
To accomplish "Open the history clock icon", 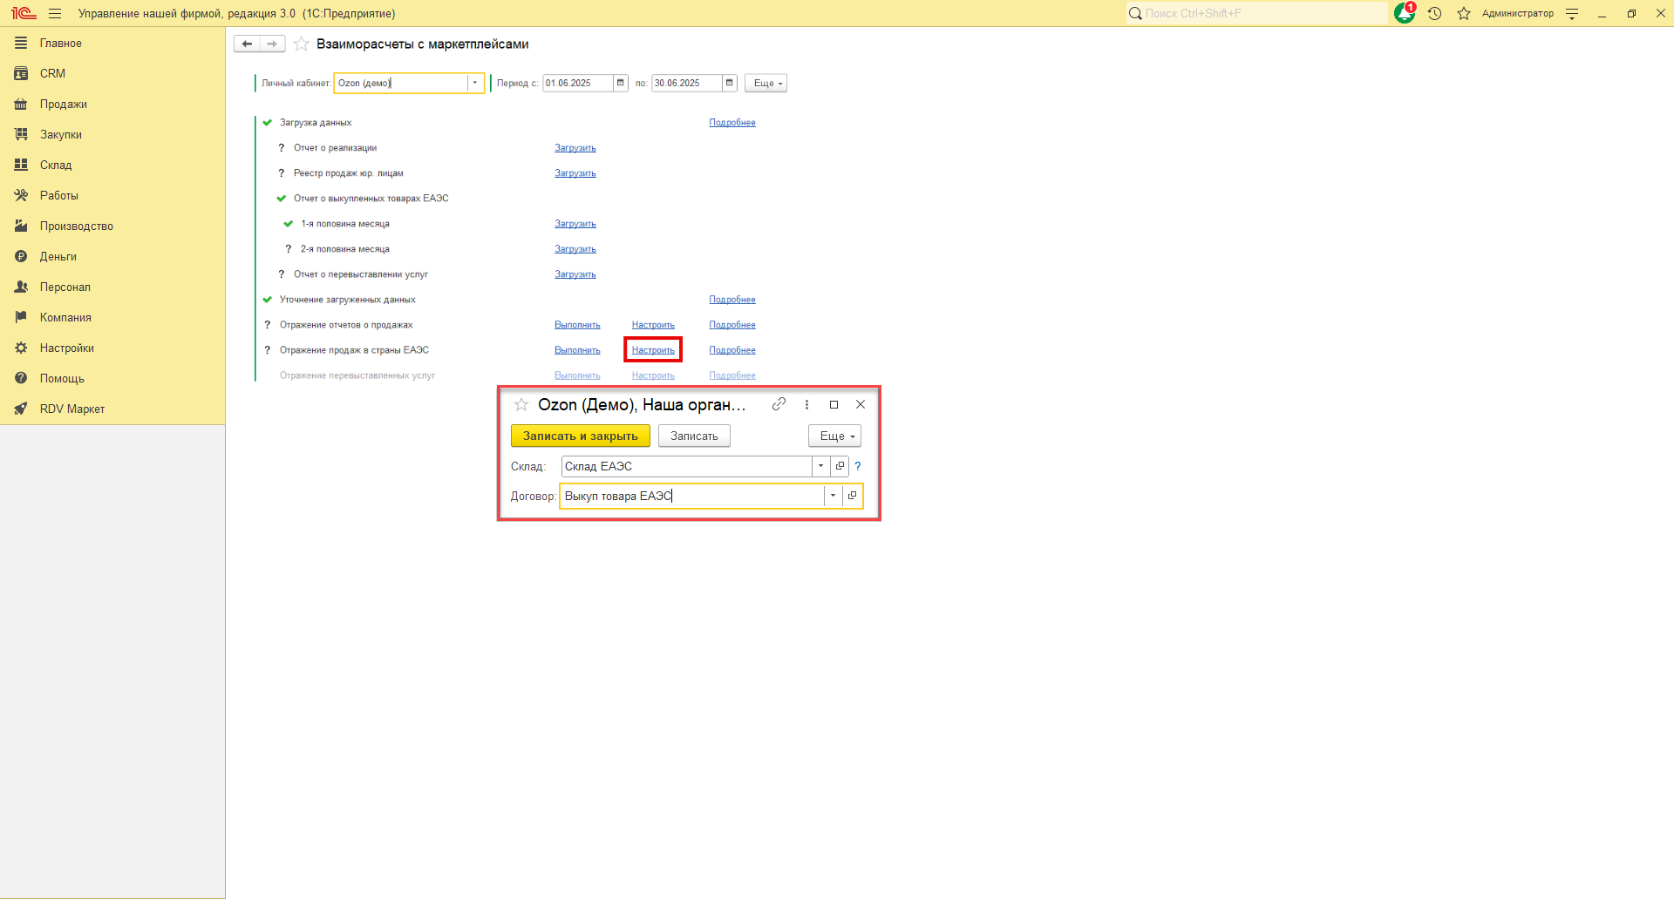I will coord(1434,13).
